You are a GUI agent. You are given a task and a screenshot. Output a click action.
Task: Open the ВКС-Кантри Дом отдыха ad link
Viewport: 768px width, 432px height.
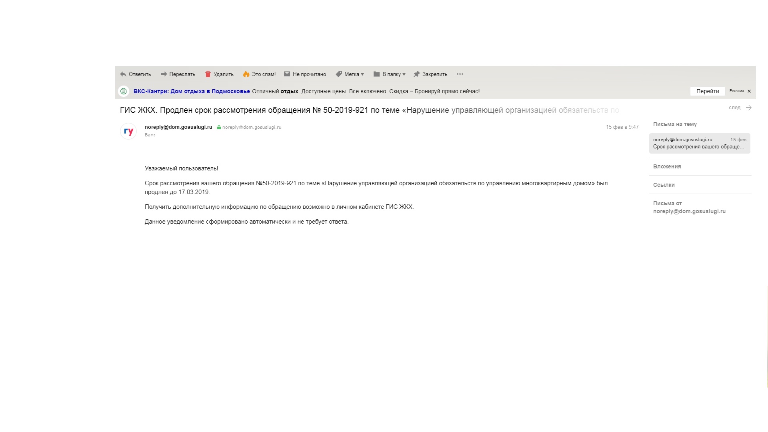(x=192, y=91)
